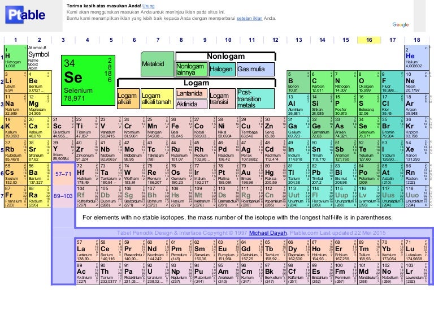Click the Silver (Ag) cell
The width and height of the screenshot is (434, 336).
(252, 151)
